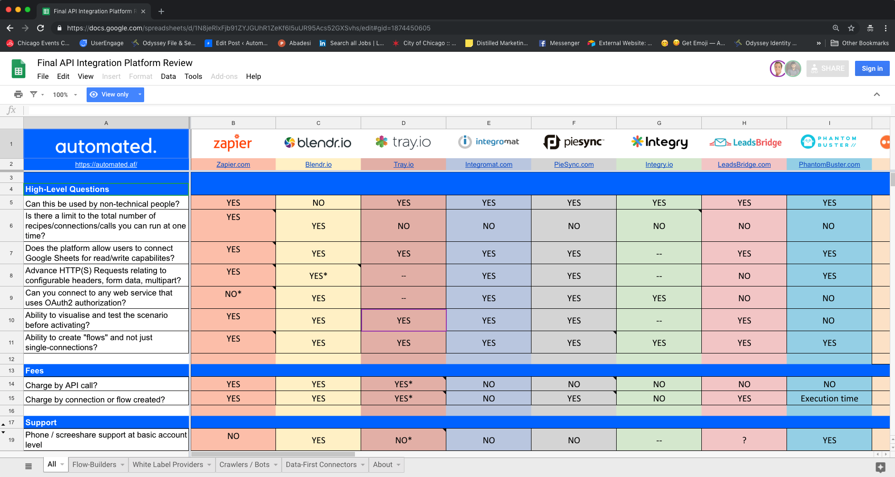Click the horizontal scrollbar's right arrow
Screen dimensions: 895x477
pyautogui.click(x=885, y=455)
